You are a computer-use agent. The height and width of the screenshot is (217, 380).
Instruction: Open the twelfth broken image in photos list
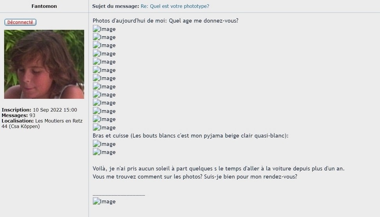coord(104,119)
